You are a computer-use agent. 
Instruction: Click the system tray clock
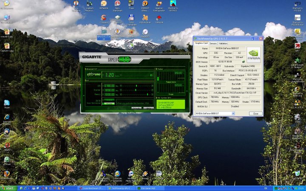pos(301,188)
